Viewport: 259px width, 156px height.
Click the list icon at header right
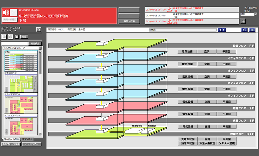(252, 30)
